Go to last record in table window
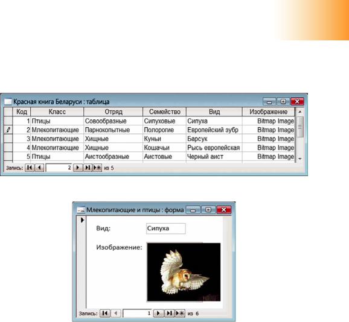 [x=88, y=168]
